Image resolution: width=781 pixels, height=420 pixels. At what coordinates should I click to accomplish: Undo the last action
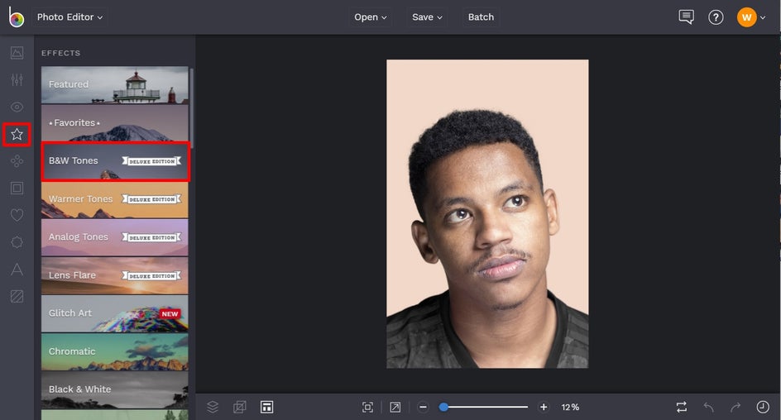(708, 407)
